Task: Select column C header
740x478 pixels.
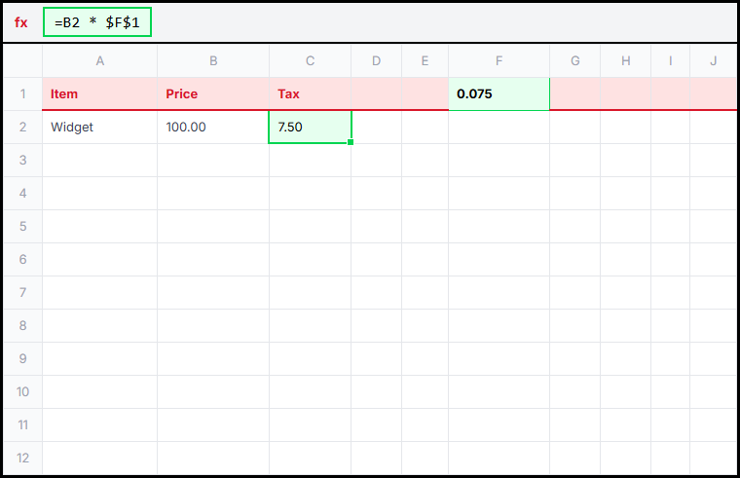Action: point(310,61)
